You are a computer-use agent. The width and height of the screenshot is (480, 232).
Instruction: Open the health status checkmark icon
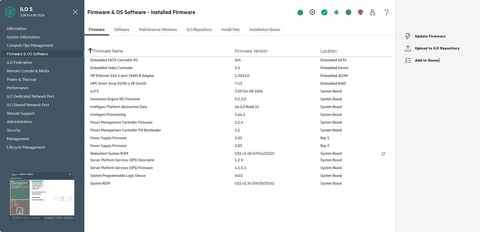coord(324,12)
